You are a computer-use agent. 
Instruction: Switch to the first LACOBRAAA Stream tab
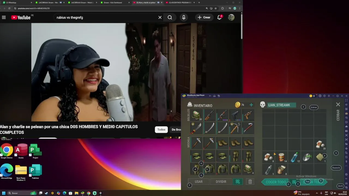(x=50, y=2)
